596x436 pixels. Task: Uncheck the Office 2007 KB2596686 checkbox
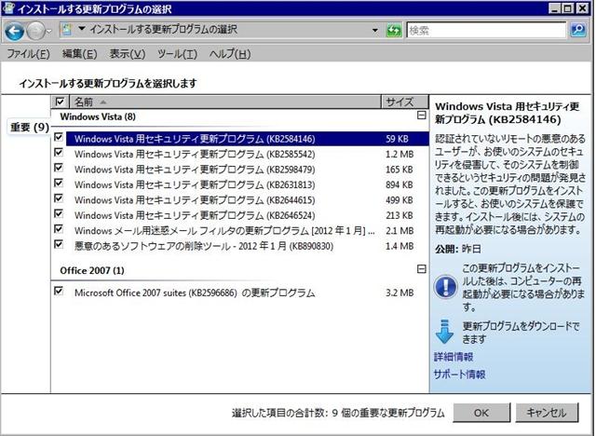pyautogui.click(x=59, y=292)
